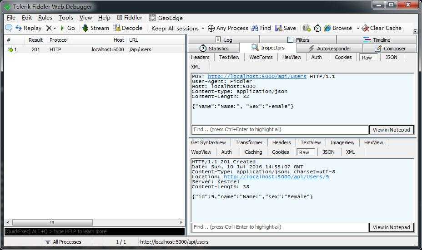Screen dimensions: 422x250
Task: Sort sessions by Protocol column
Action: [x=58, y=40]
